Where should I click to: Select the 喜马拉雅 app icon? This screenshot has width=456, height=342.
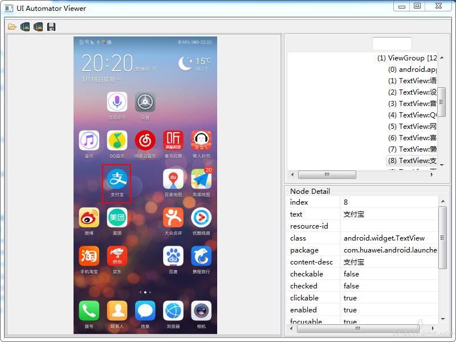(173, 140)
